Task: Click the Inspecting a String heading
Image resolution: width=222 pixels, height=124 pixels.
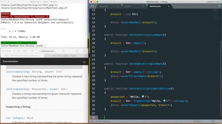Action: tap(18, 107)
